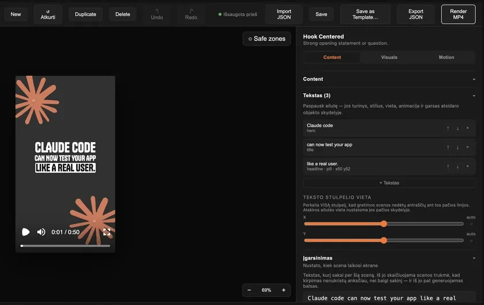Click Export JSON
Image resolution: width=484 pixels, height=305 pixels.
(416, 14)
